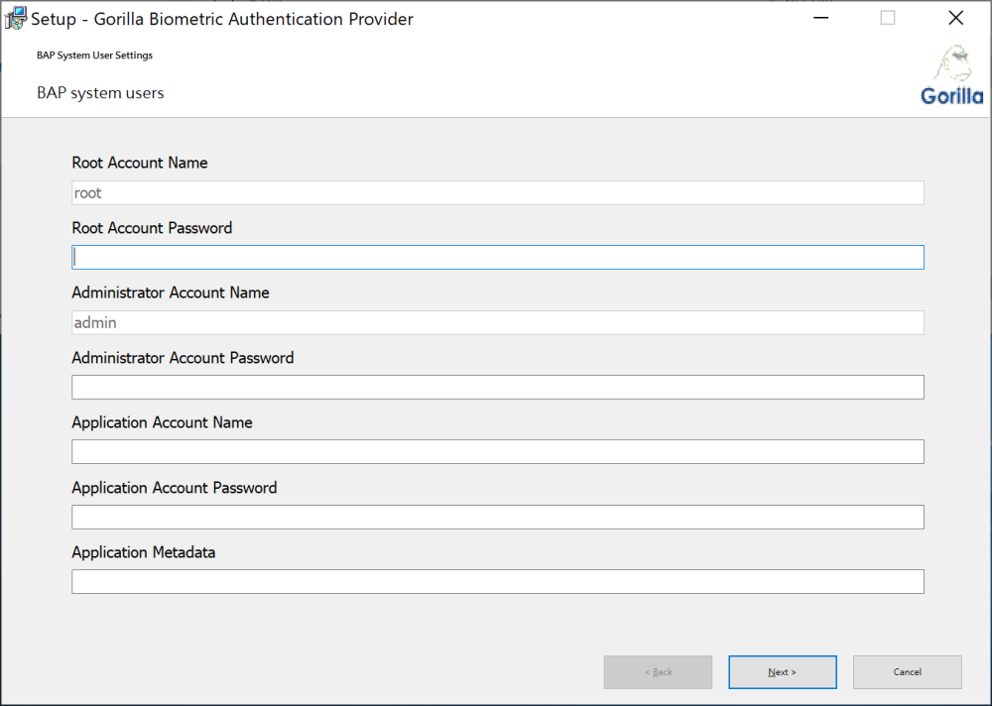Click the 'Application Account Password' label
Image resolution: width=992 pixels, height=706 pixels.
[174, 487]
